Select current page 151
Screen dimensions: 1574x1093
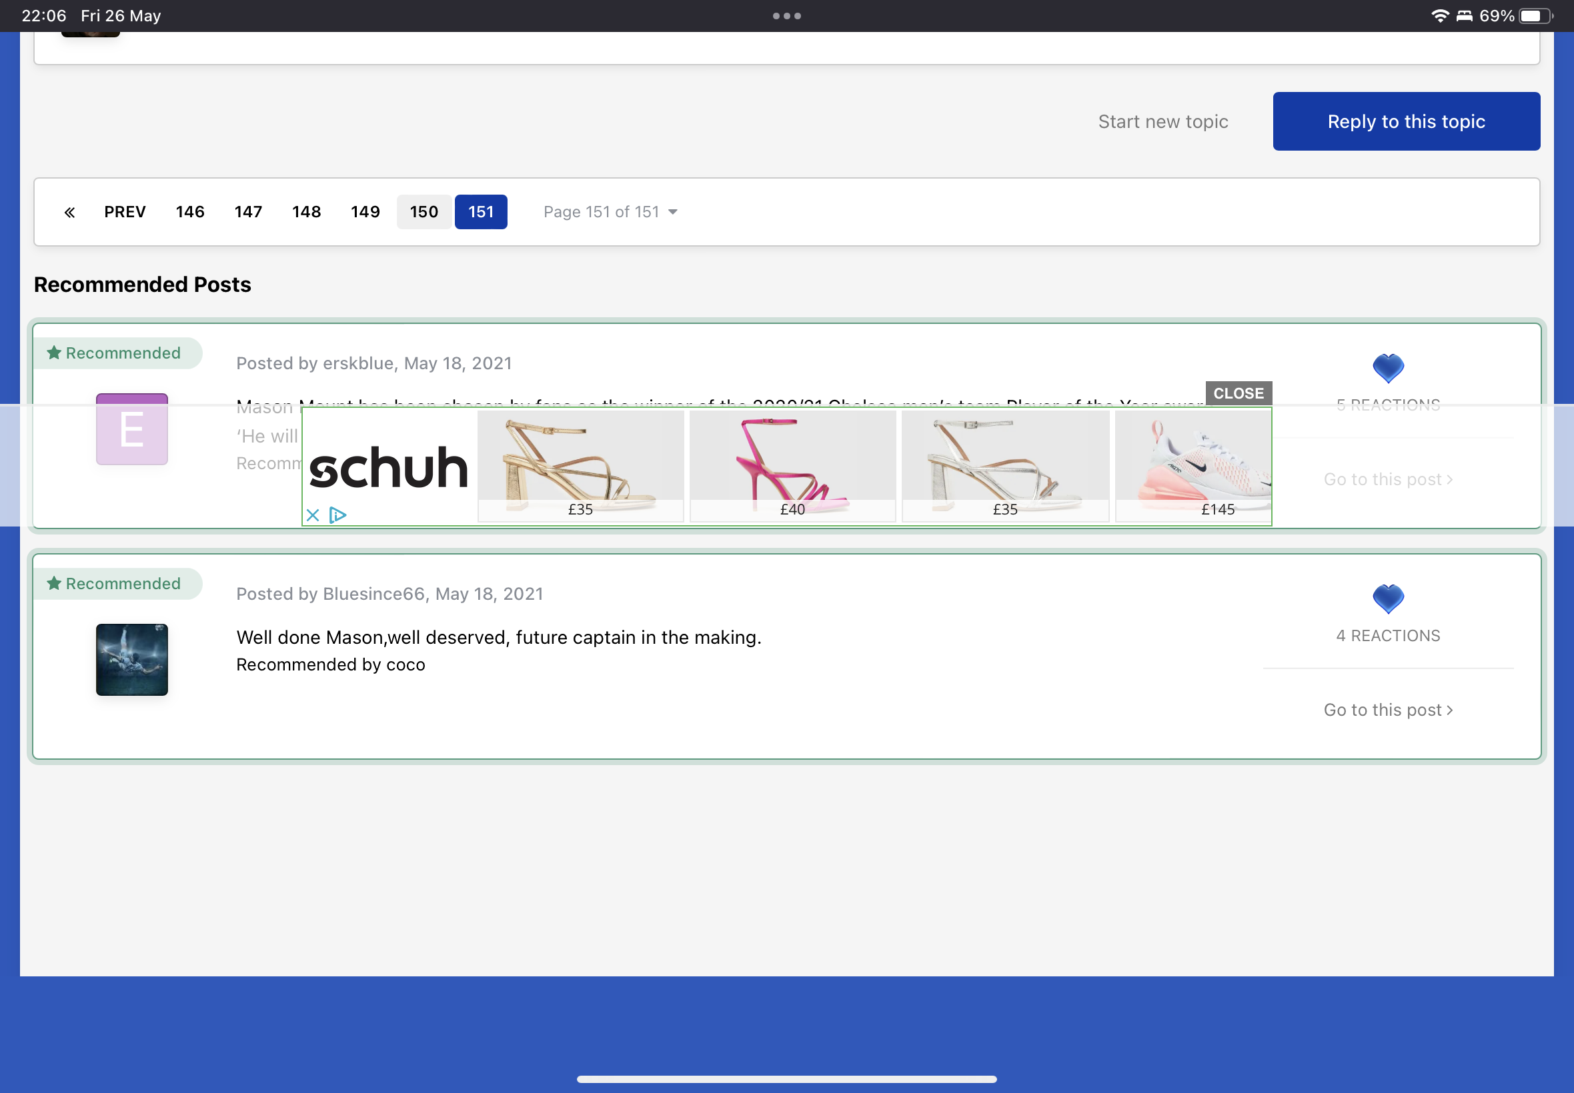coord(481,213)
